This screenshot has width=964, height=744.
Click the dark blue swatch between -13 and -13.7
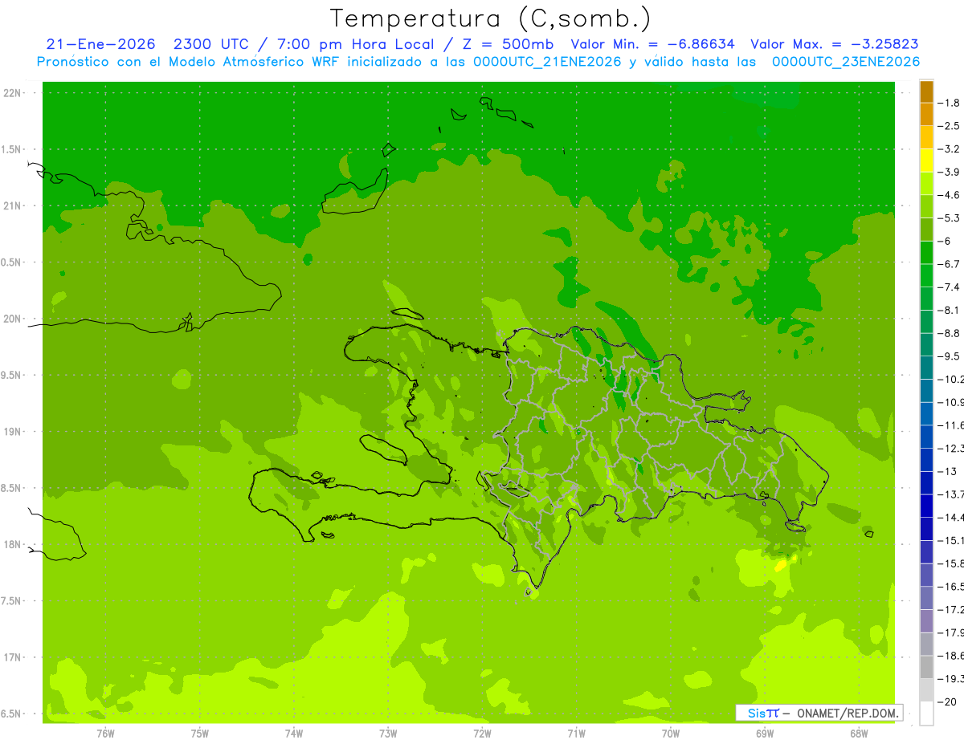926,483
